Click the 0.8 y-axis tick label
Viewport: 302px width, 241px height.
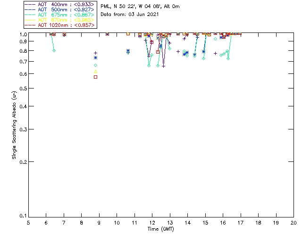pyautogui.click(x=23, y=51)
